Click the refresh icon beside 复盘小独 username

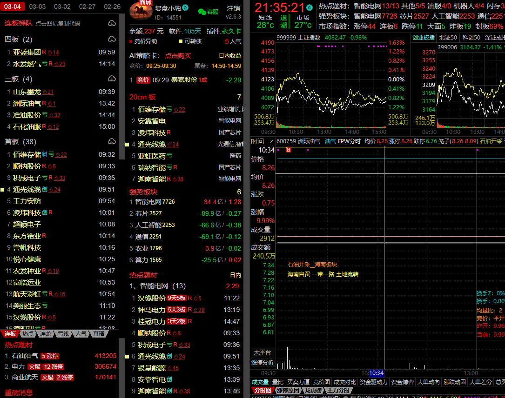tap(185, 8)
